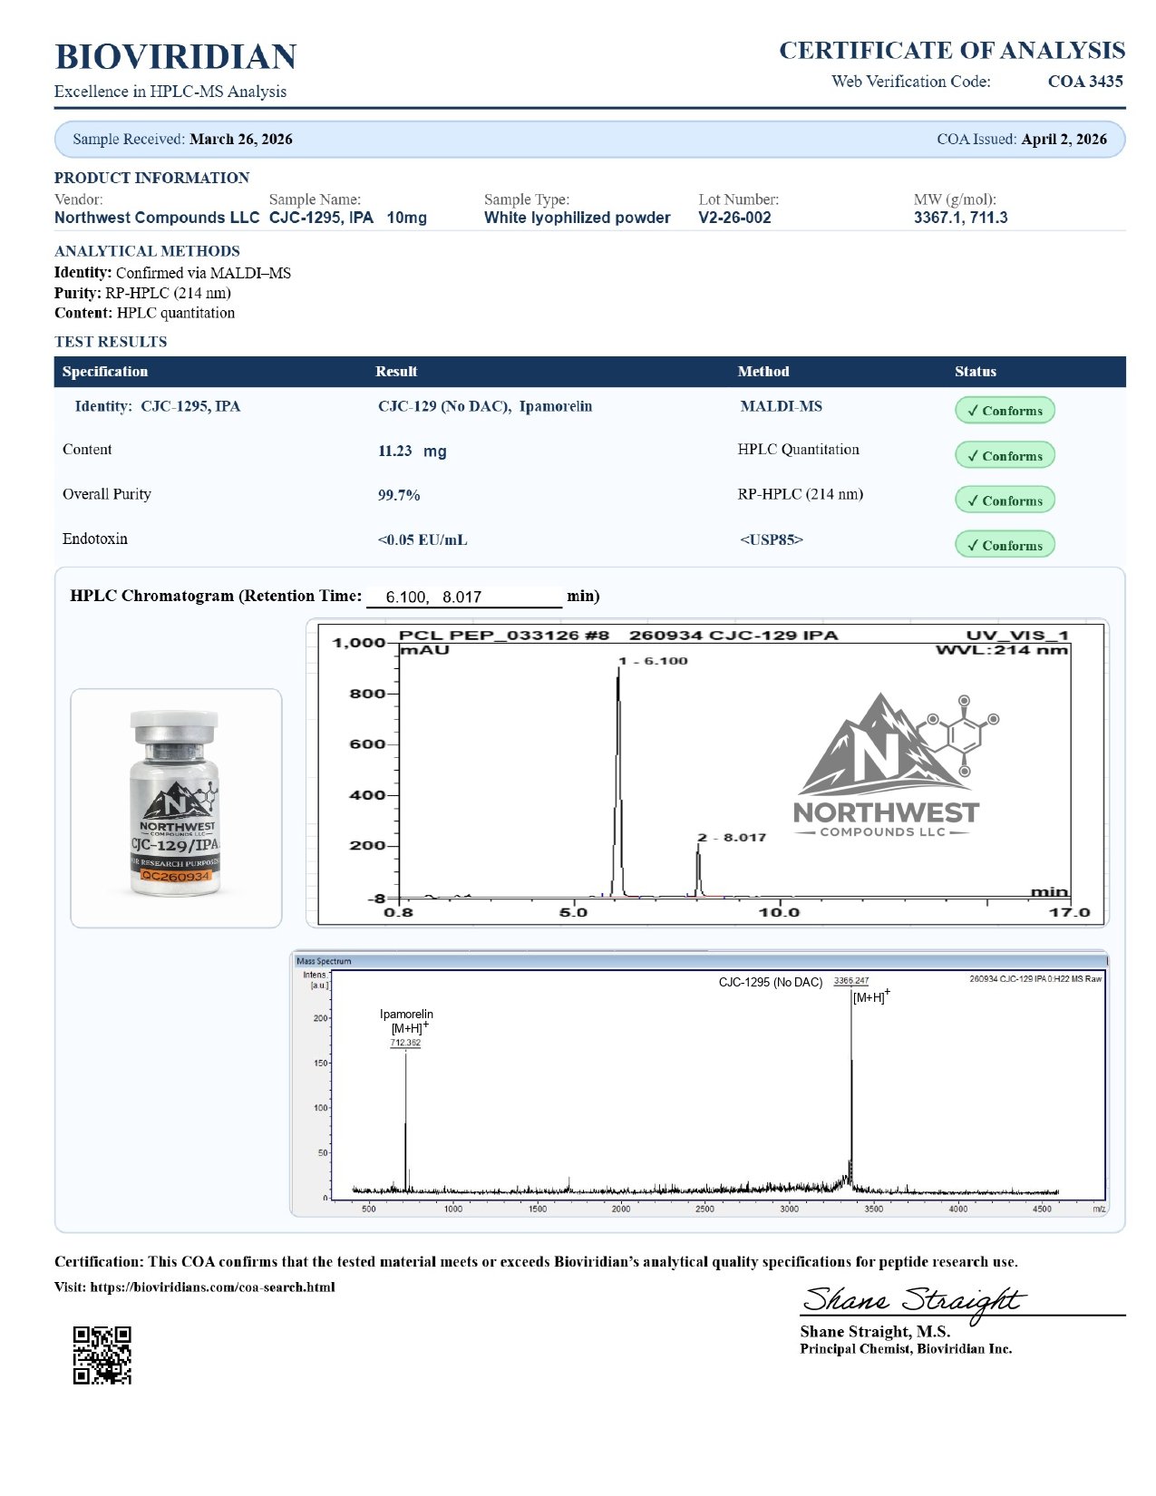
Task: Click the CJC-129/IPA vial product photo
Action: click(176, 805)
